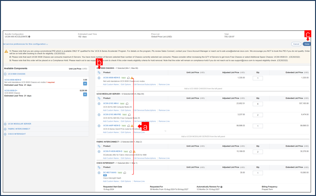The image size is (316, 196).
Task: Click warning icon for UCSX-440P-NEW-D
Action: (132, 126)
